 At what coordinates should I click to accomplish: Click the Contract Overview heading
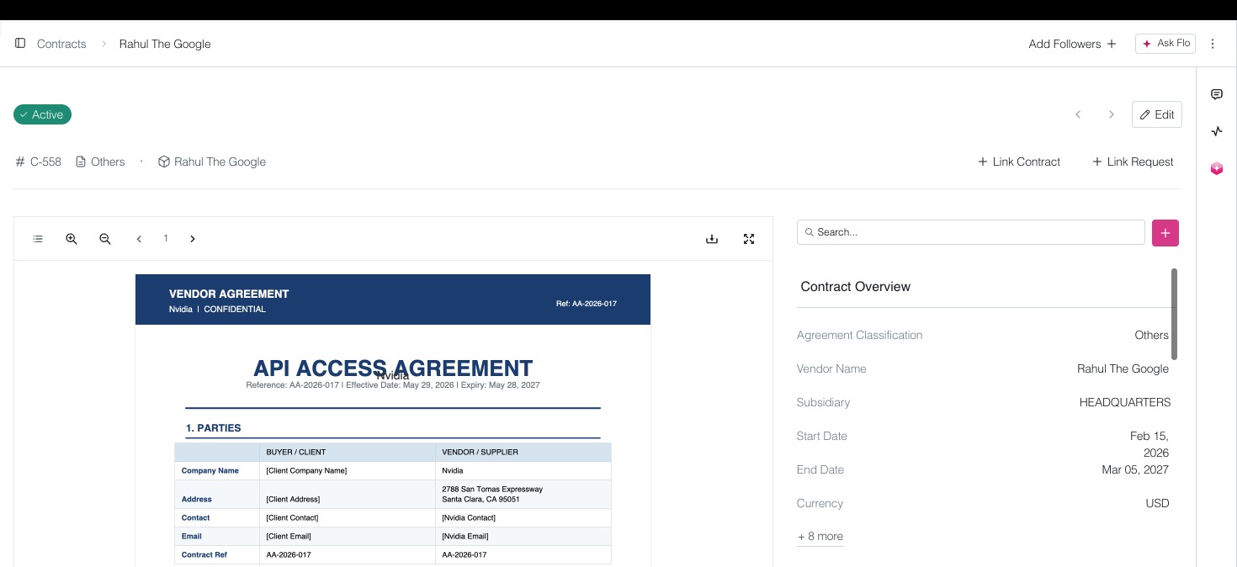click(x=856, y=287)
